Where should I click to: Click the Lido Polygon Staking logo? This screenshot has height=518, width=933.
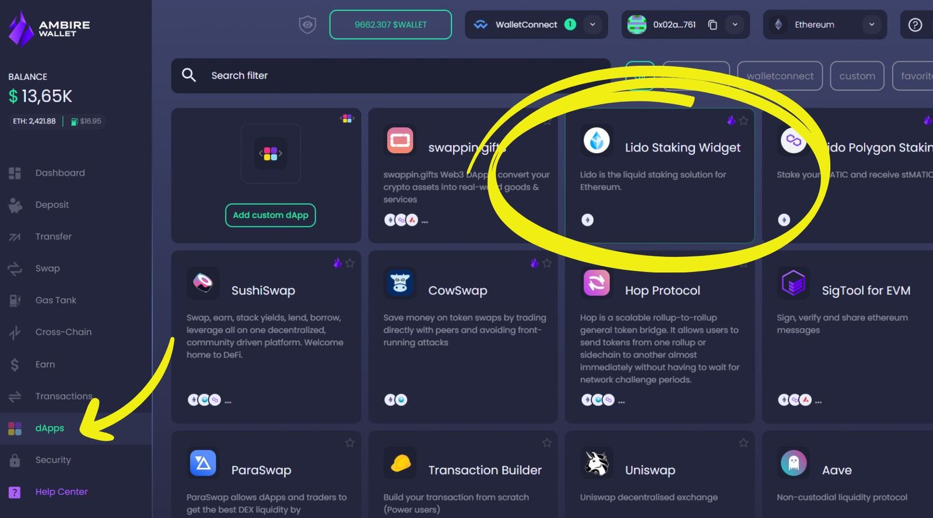coord(794,140)
